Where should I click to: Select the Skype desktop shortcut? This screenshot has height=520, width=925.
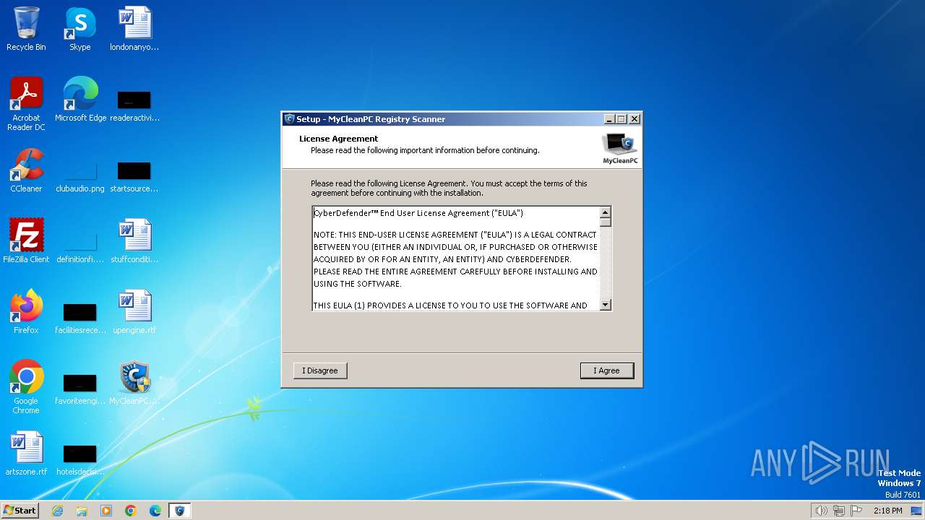click(x=80, y=30)
